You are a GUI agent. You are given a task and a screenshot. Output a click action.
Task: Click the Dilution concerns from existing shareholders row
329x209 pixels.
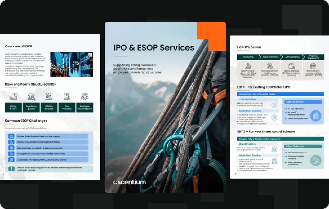pos(52,142)
